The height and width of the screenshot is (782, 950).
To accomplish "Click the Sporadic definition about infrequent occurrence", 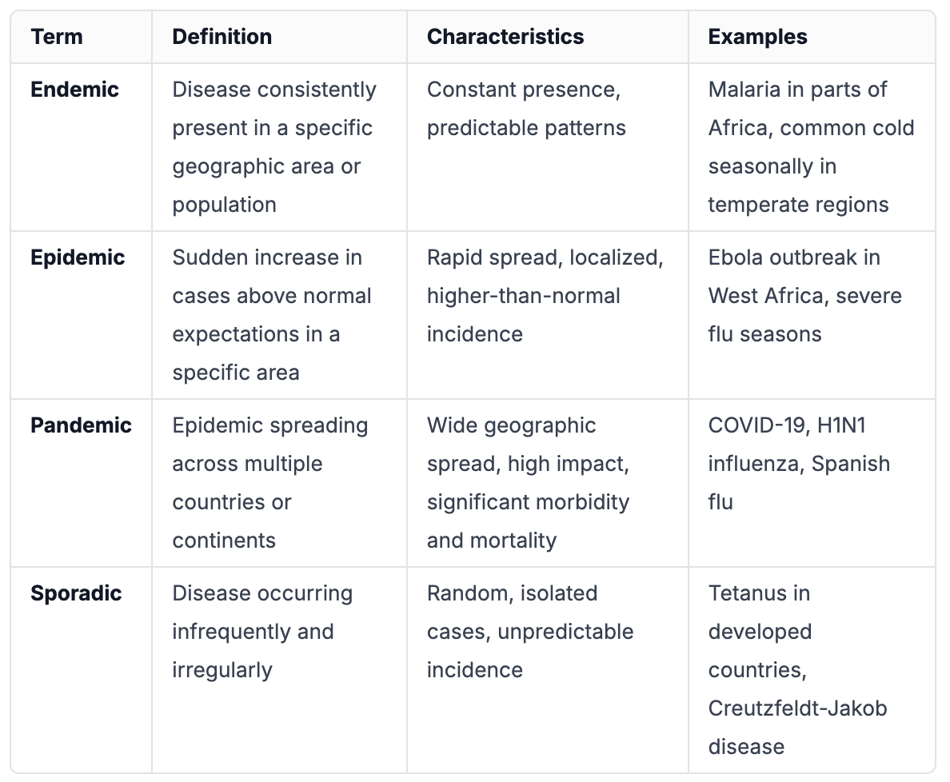I will pos(279,670).
